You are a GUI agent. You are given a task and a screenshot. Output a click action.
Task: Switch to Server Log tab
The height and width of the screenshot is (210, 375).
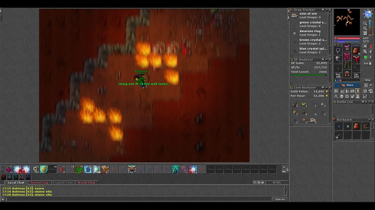(40, 183)
